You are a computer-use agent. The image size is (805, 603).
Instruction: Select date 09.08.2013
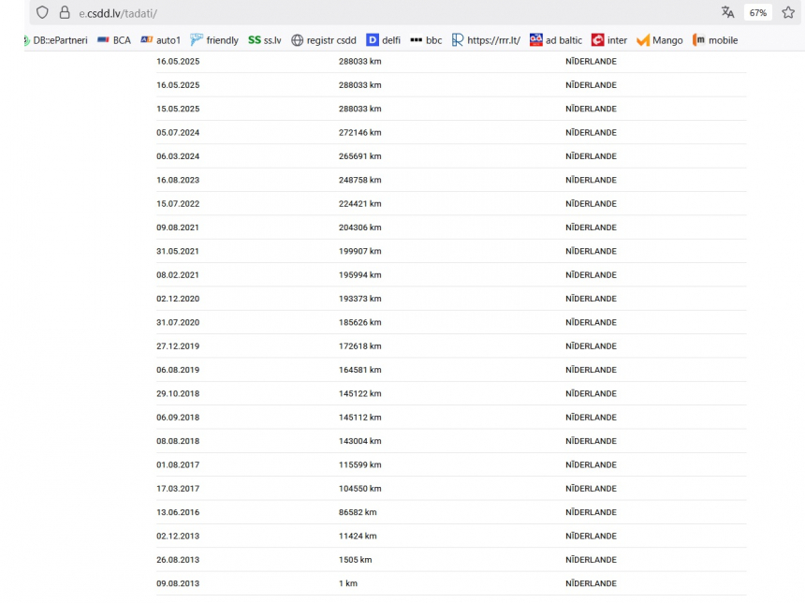[x=178, y=583]
